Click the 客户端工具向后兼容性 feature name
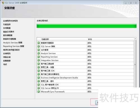 pos(50,74)
